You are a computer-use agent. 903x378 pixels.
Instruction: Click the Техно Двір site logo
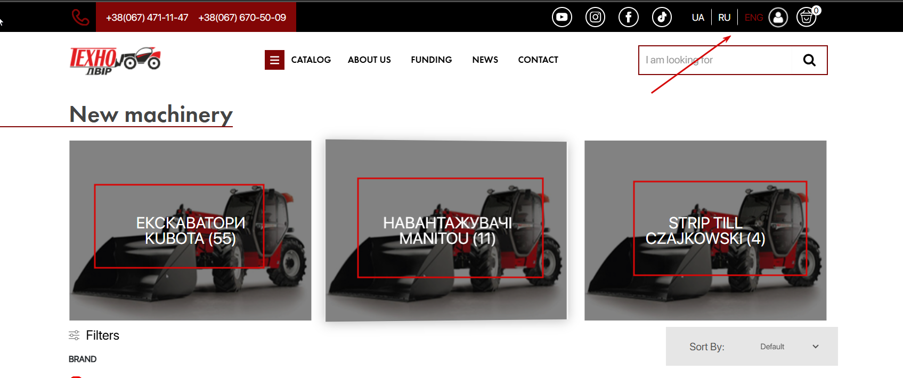pyautogui.click(x=115, y=61)
